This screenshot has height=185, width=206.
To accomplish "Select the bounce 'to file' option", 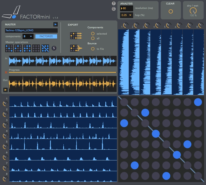I will click(x=93, y=49).
